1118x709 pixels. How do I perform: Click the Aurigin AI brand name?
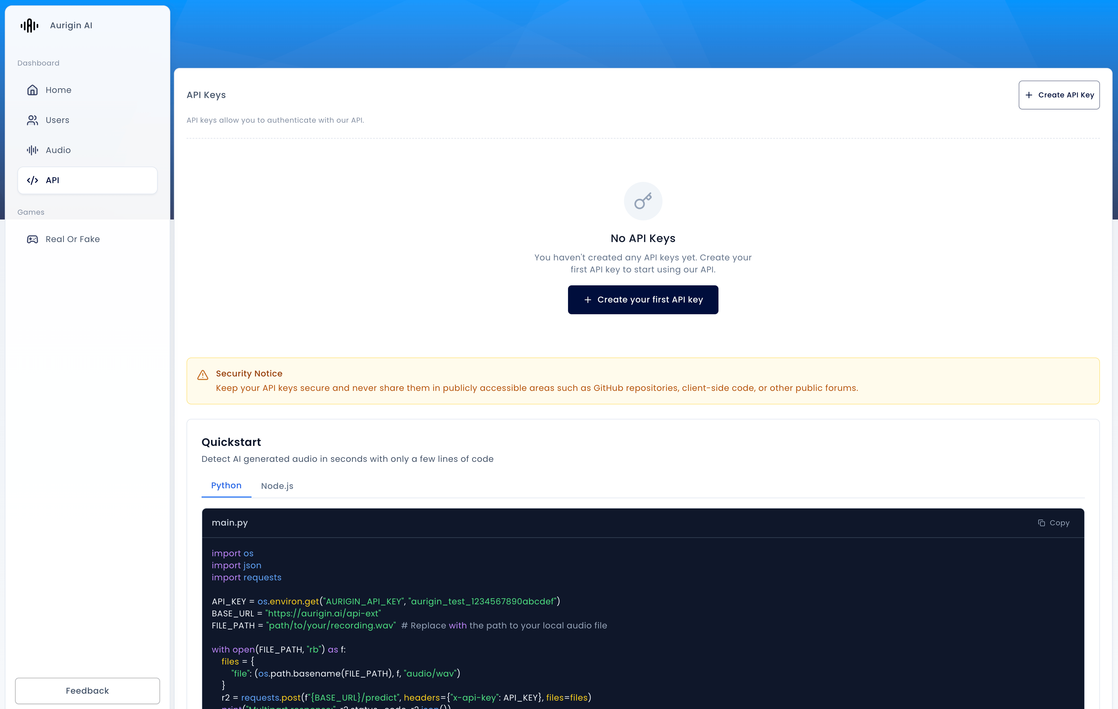[x=71, y=26]
